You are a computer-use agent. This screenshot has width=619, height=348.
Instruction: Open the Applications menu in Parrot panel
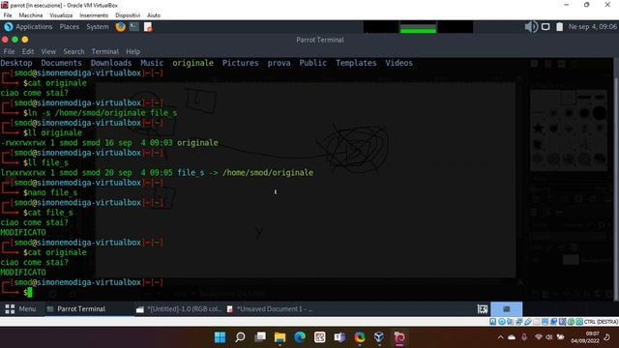pyautogui.click(x=34, y=27)
